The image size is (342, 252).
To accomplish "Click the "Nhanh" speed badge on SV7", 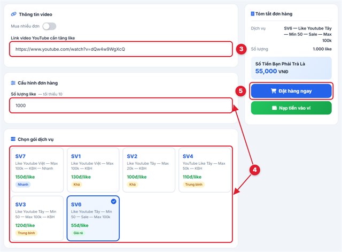I will [x=23, y=185].
